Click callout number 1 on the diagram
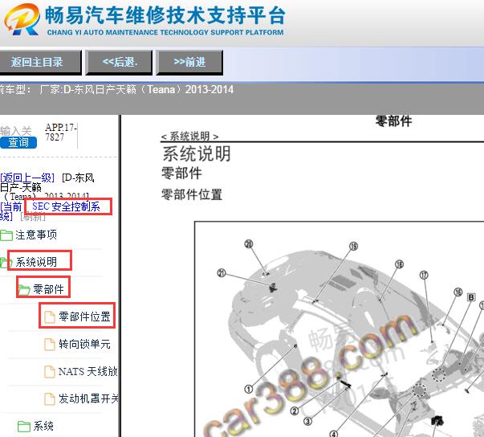 [249, 389]
